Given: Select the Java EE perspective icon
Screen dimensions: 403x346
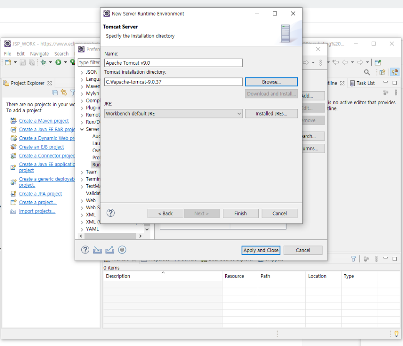Looking at the screenshot, I should (395, 72).
